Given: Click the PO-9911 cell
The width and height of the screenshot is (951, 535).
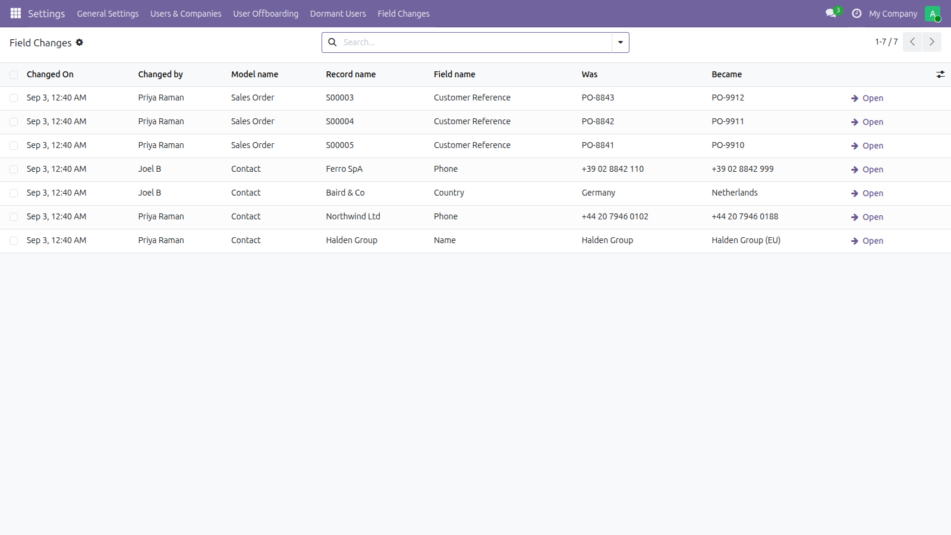Looking at the screenshot, I should click(728, 121).
